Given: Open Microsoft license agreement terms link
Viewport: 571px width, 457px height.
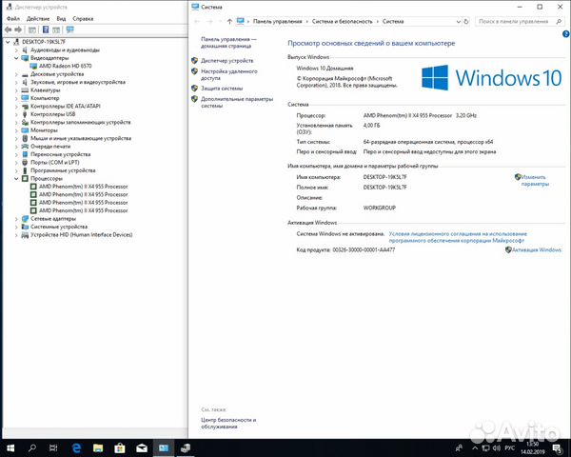Looking at the screenshot, I should tap(458, 237).
